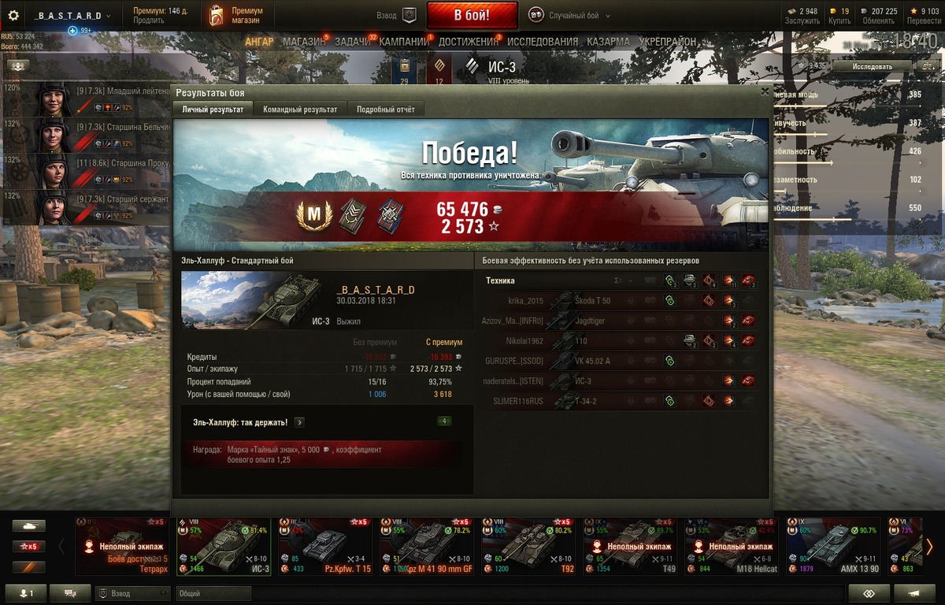This screenshot has height=605, width=945.
Task: Open the settings gear menu
Action: pyautogui.click(x=13, y=15)
